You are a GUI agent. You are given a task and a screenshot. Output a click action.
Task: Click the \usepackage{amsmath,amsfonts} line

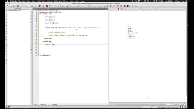(x=50, y=12)
